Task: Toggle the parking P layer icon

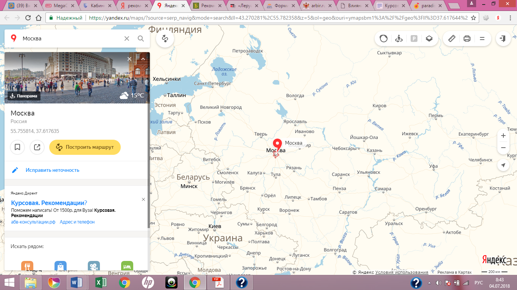Action: pyautogui.click(x=414, y=39)
